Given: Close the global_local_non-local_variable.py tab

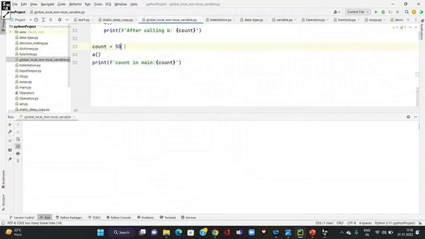Looking at the screenshot, I should click(201, 20).
